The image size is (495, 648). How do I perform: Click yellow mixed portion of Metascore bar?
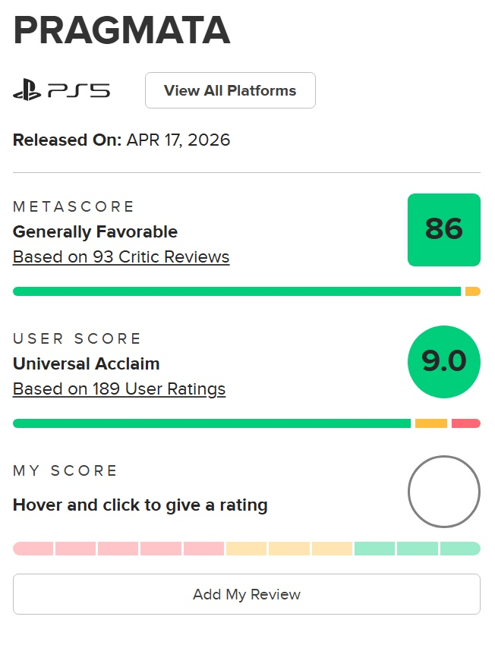(x=472, y=291)
